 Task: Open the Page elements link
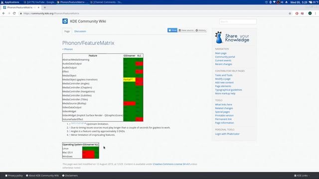[223, 86]
